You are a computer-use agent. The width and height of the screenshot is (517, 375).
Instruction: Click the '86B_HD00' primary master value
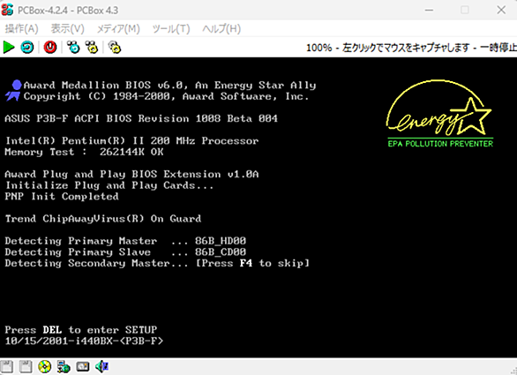click(221, 241)
